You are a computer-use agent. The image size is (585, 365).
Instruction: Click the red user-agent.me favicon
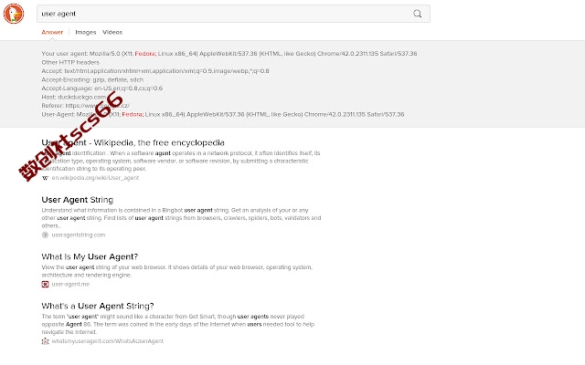click(x=45, y=284)
